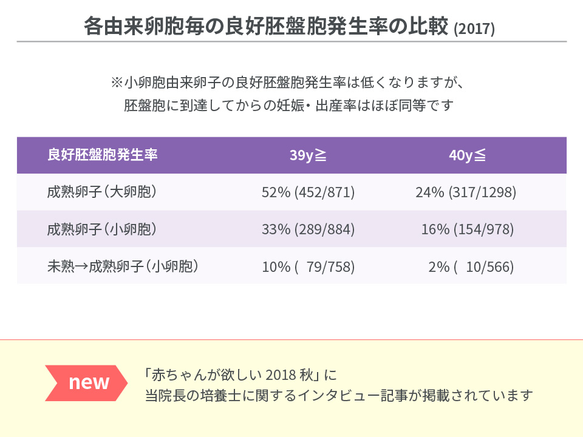The width and height of the screenshot is (583, 437).
Task: Click the 33% (289/884) cell
Action: tap(309, 229)
